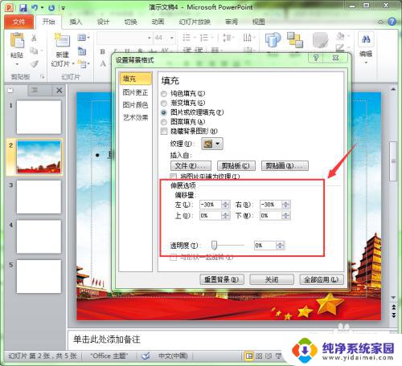Click the 全部应用 button
This screenshot has width=402, height=366.
click(322, 279)
